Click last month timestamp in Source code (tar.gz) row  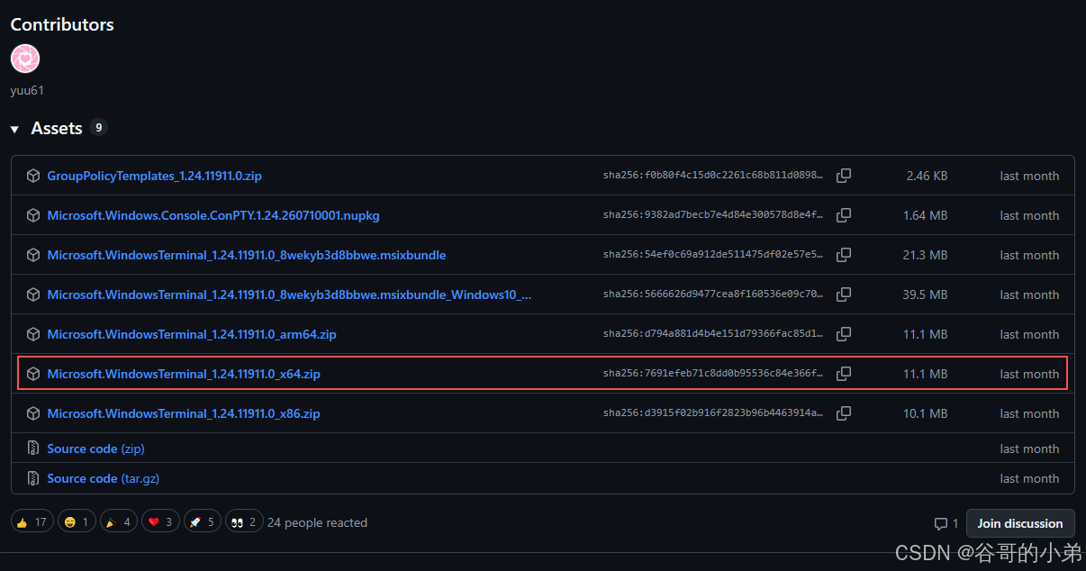1029,478
